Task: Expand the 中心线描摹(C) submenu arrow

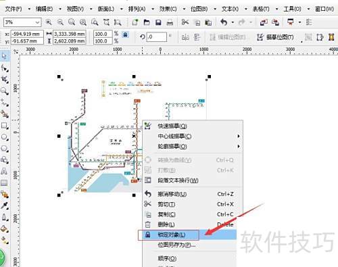Action: point(239,136)
